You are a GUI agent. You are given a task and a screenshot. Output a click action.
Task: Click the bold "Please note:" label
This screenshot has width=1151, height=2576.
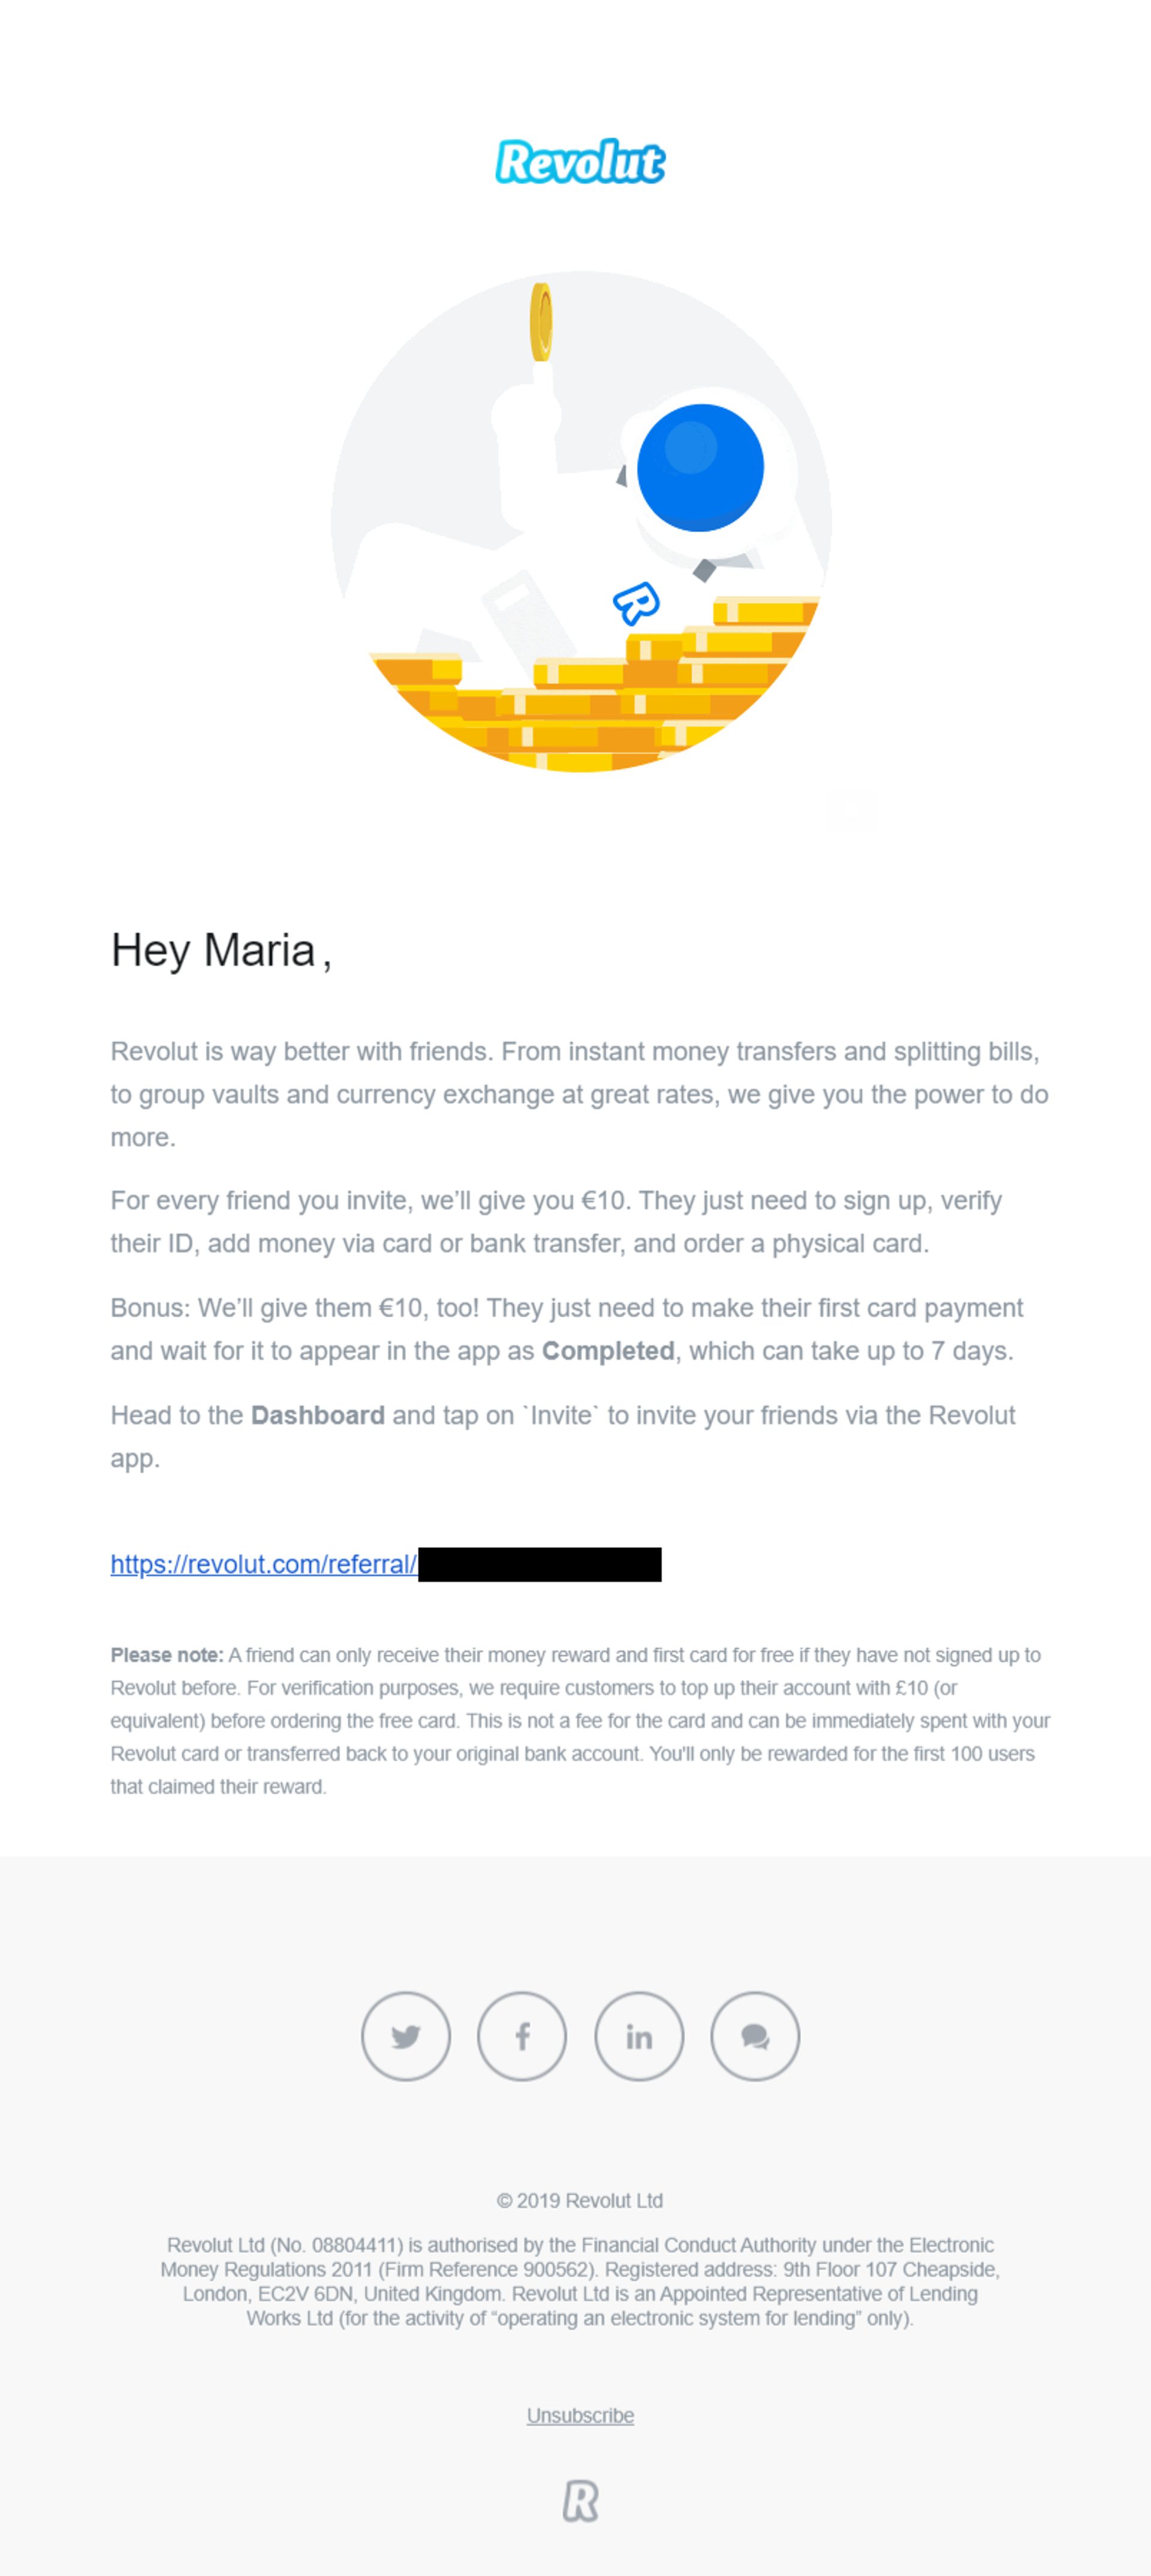tap(167, 1655)
